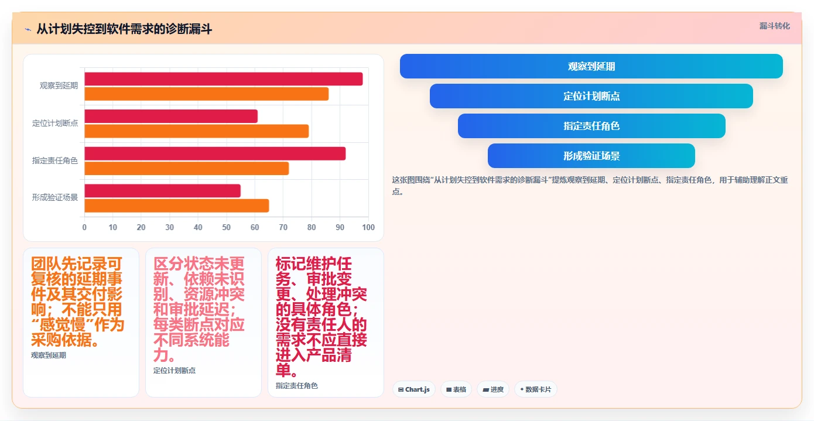The image size is (814, 421).
Task: Select the 形成验证场景 funnel stage bar
Action: (x=591, y=156)
